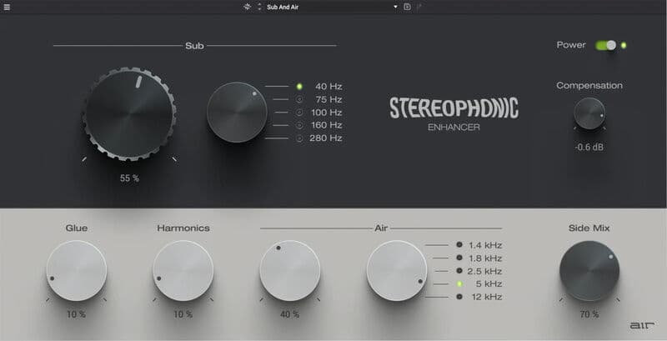This screenshot has height=341, width=667.
Task: Click the large Sub amount knob
Action: (x=130, y=114)
